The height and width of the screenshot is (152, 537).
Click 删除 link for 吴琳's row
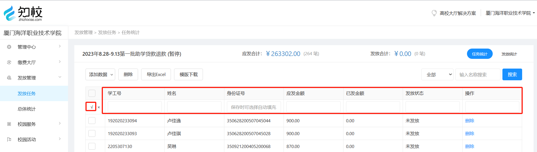click(x=470, y=146)
